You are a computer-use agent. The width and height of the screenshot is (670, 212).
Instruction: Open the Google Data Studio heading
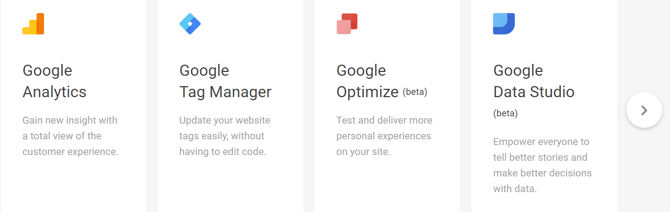click(x=534, y=81)
